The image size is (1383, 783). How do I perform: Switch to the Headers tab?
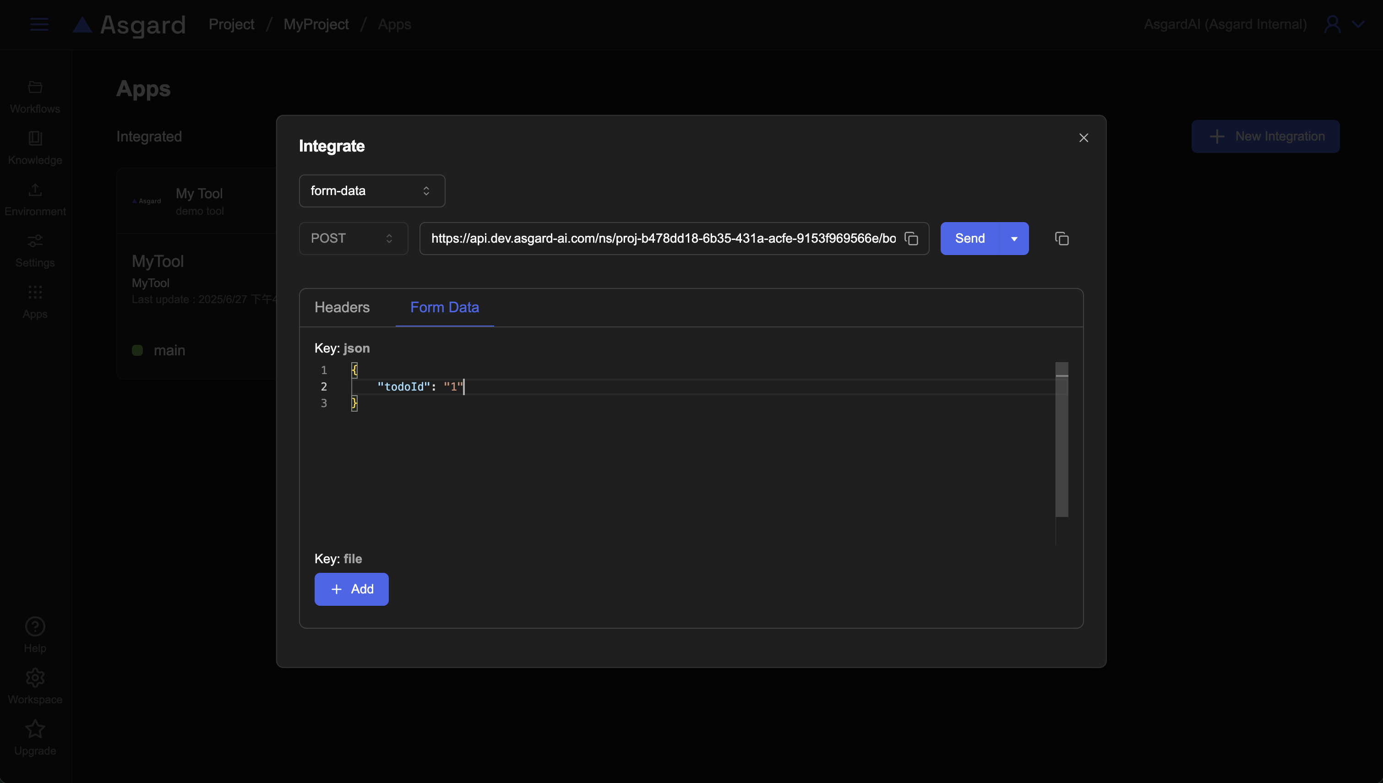point(342,307)
